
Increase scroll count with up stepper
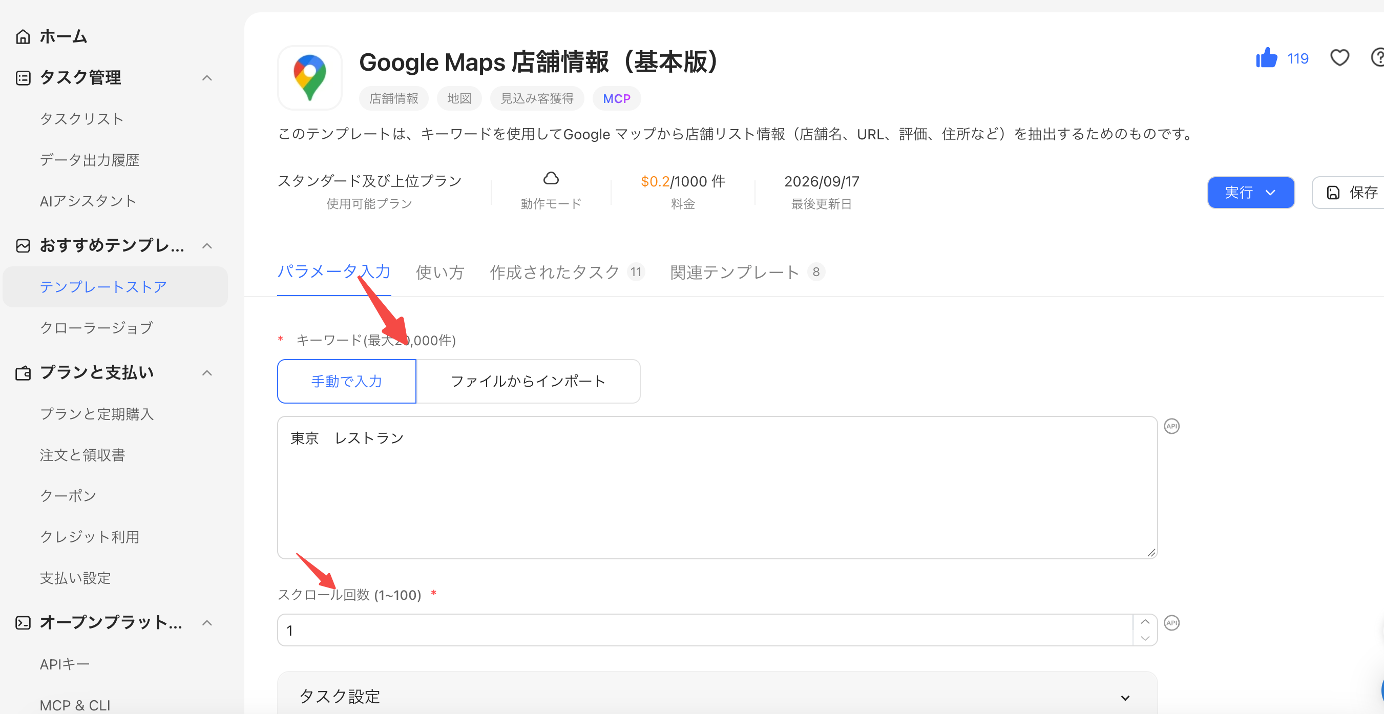pos(1145,622)
